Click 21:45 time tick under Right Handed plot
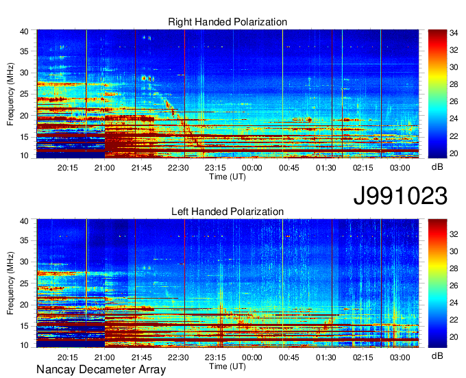The width and height of the screenshot is (466, 378). pos(141,168)
